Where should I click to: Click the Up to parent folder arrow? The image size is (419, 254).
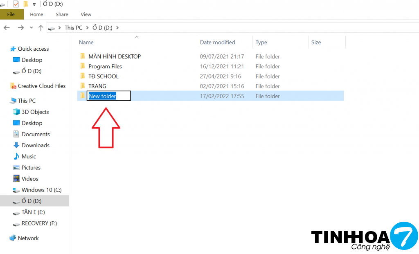[x=41, y=28]
